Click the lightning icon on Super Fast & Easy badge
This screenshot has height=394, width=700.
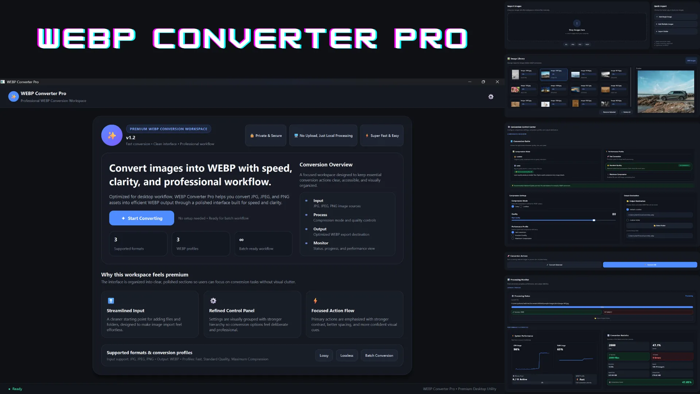[x=367, y=136]
